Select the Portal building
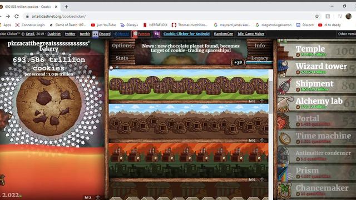The width and height of the screenshot is (356, 200). pos(317,121)
